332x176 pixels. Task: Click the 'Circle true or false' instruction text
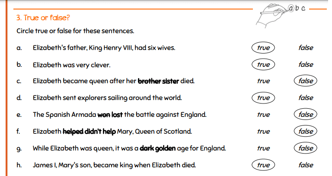75,31
